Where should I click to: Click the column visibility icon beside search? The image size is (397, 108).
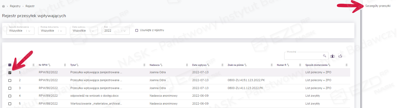[332, 56]
